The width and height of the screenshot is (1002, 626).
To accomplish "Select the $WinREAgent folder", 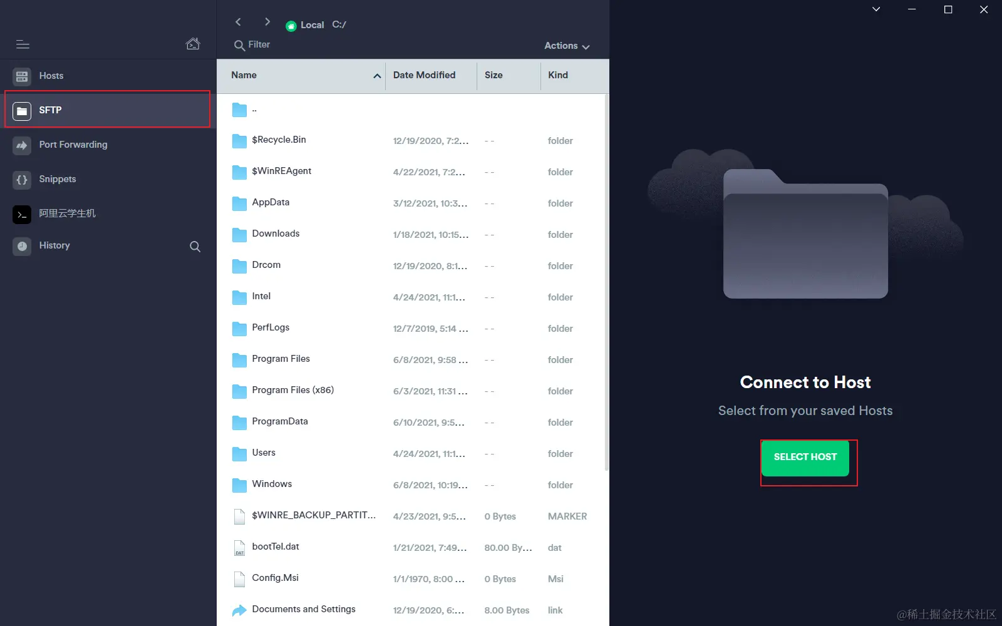I will (x=412, y=172).
